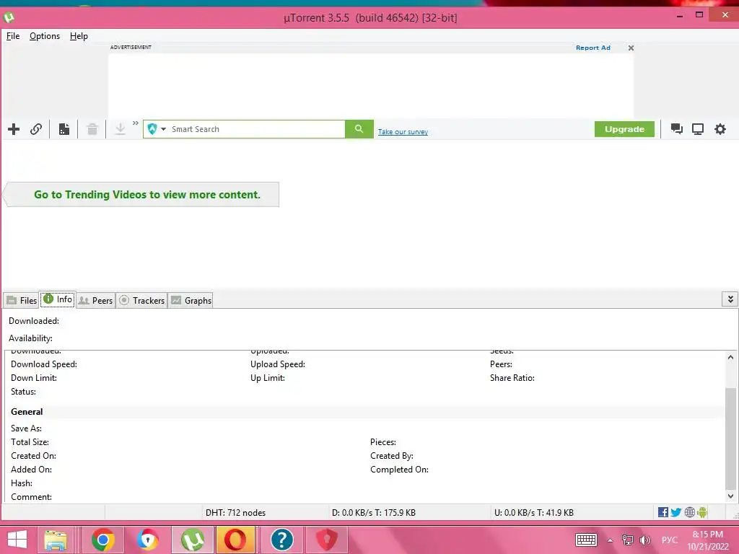Show the Graphs tab
The image size is (739, 554).
pos(191,301)
